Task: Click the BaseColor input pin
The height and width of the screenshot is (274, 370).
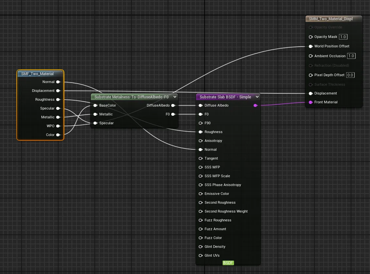Action: (x=95, y=106)
